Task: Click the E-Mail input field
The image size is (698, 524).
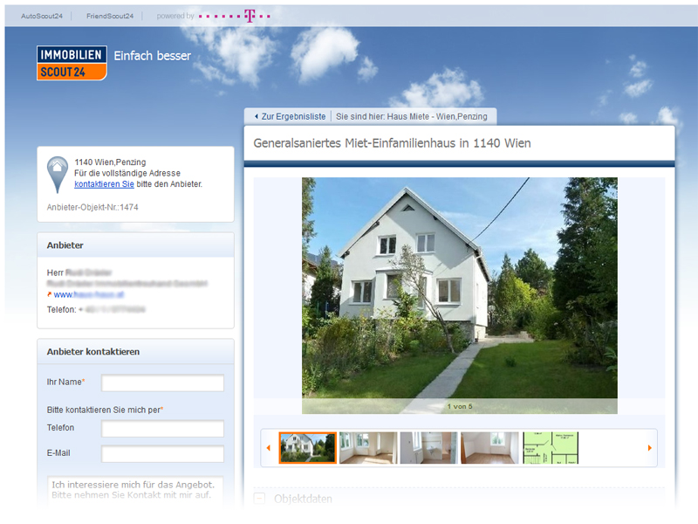Action: 162,454
